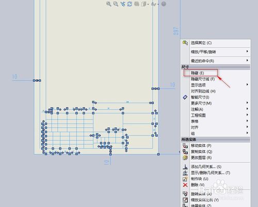Choose 隐藏尺寸线 (F) menu entry

point(203,79)
